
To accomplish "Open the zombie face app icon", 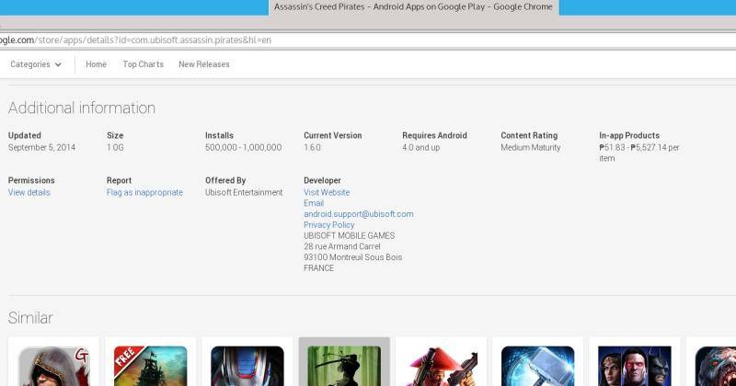I will [716, 366].
